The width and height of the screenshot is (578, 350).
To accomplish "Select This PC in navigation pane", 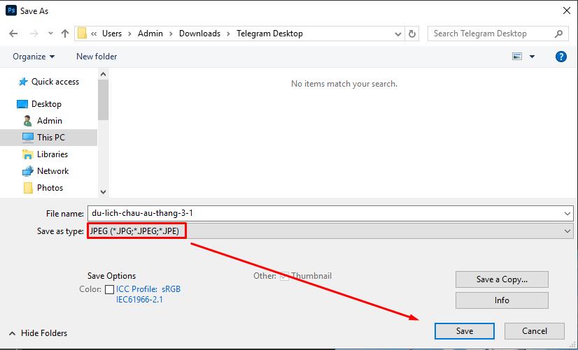I will point(49,138).
